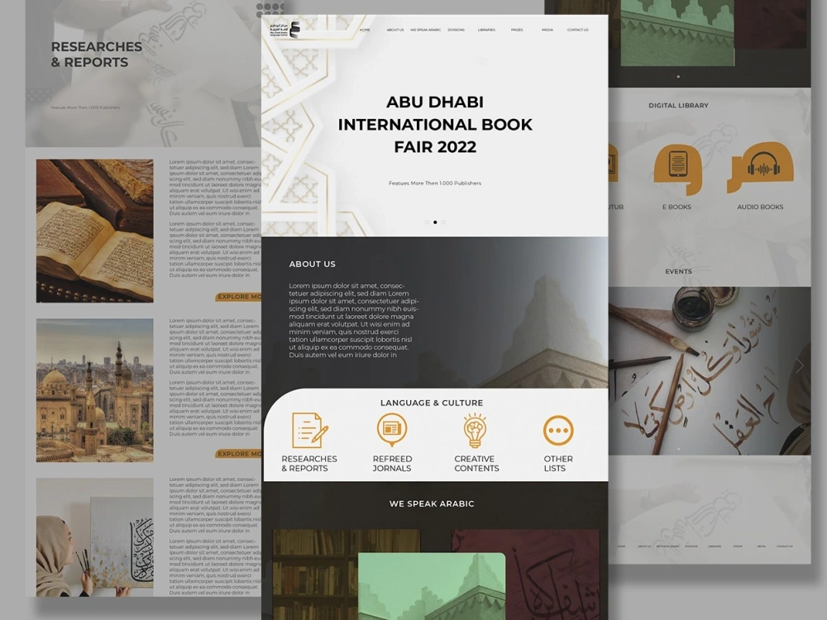Open the Refreed Jornals newspaper icon
This screenshot has width=827, height=620.
coord(392,430)
